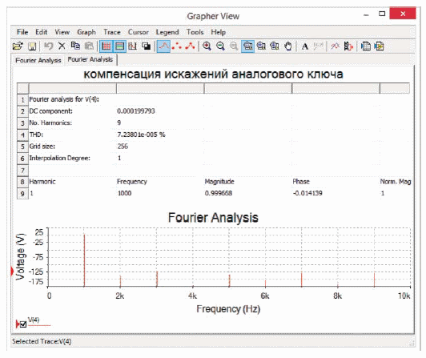The height and width of the screenshot is (358, 426).
Task: Click the Voltage (V) axis label
Action: 20,257
